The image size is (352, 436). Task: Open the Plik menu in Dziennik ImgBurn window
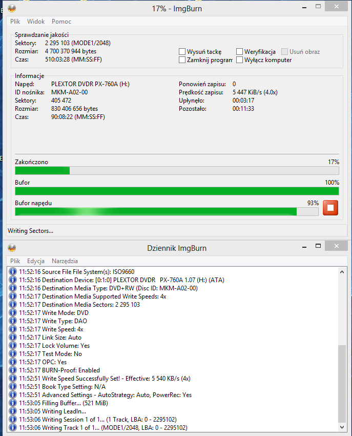(15, 261)
